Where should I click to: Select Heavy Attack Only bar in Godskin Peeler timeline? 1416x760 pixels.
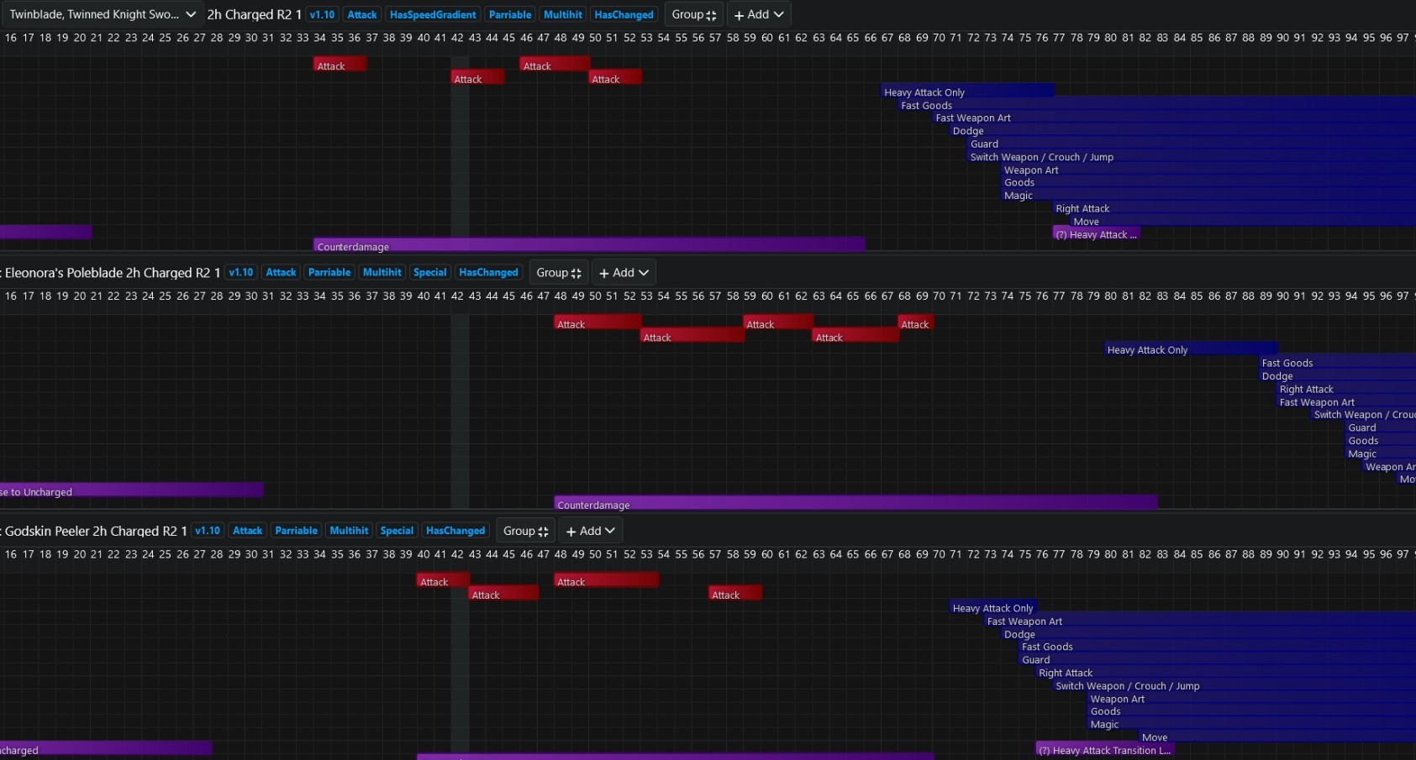point(993,608)
